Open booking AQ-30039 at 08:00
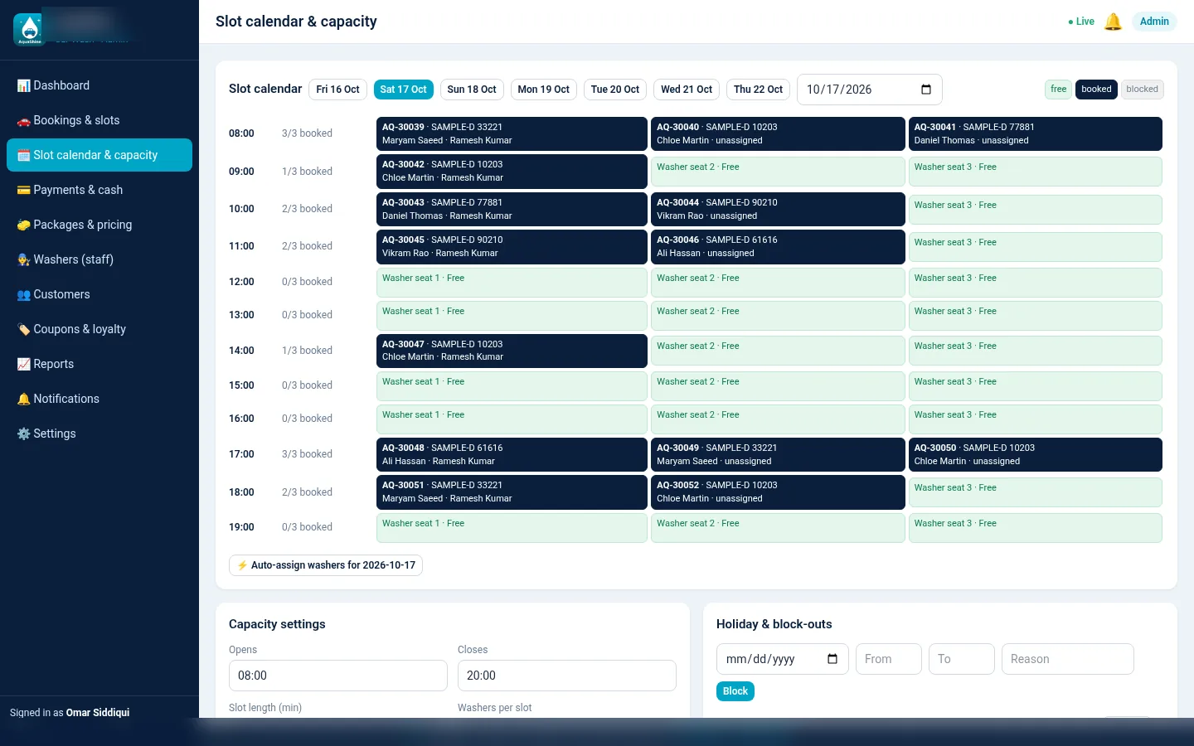 tap(512, 133)
